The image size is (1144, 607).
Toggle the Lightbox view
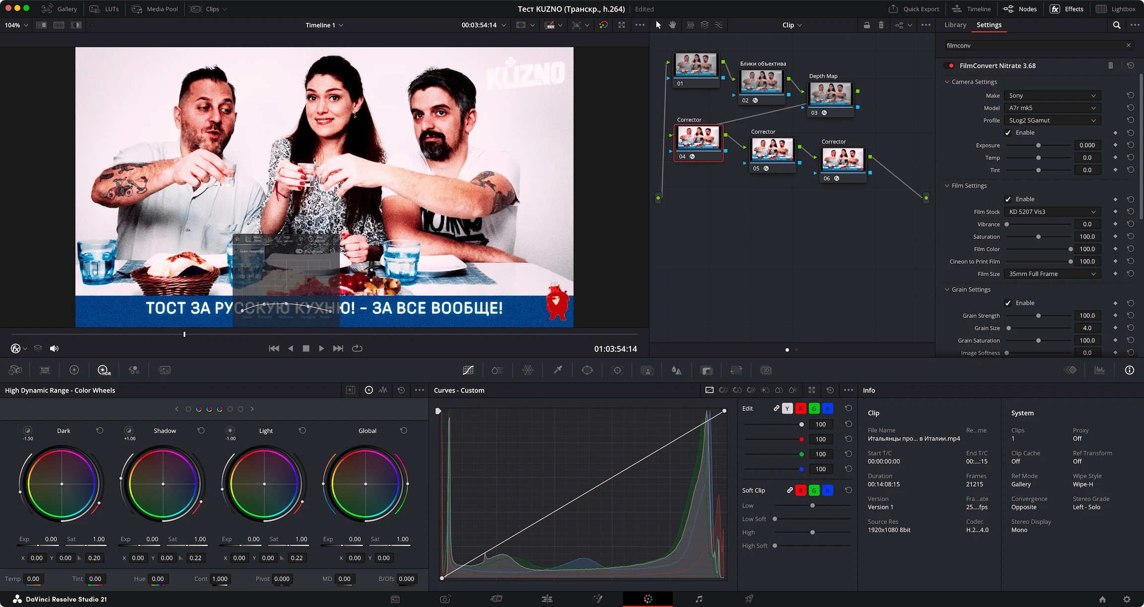point(1116,9)
